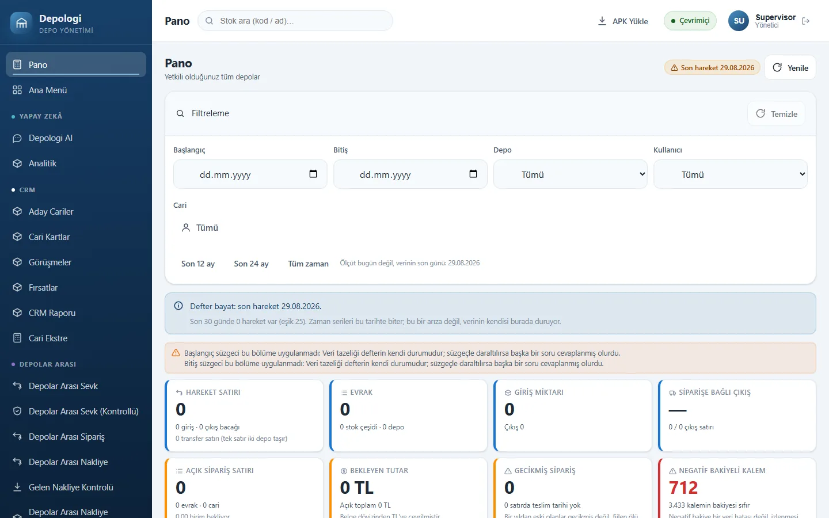Click the Stok ara search field
829x518 pixels.
point(295,21)
